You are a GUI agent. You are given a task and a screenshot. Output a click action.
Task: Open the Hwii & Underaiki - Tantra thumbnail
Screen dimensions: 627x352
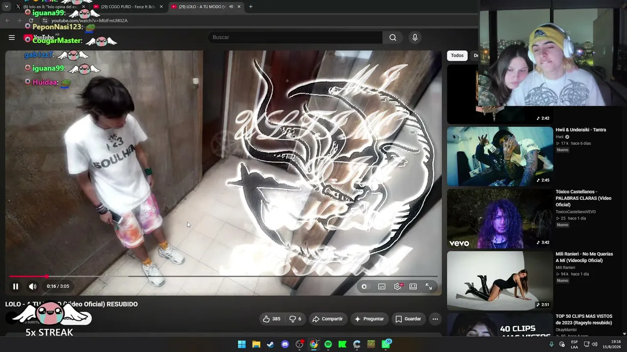click(x=500, y=156)
